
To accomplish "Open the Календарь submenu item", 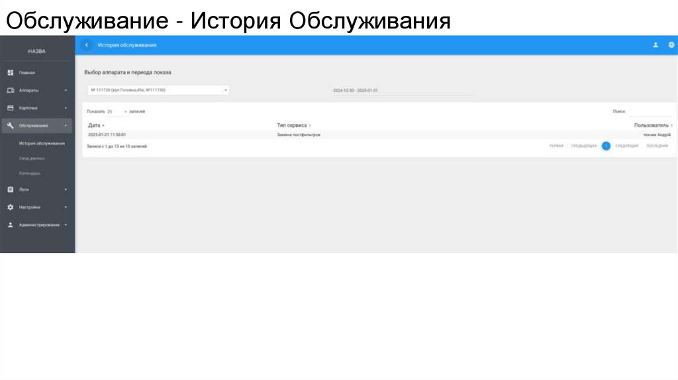I will 29,173.
